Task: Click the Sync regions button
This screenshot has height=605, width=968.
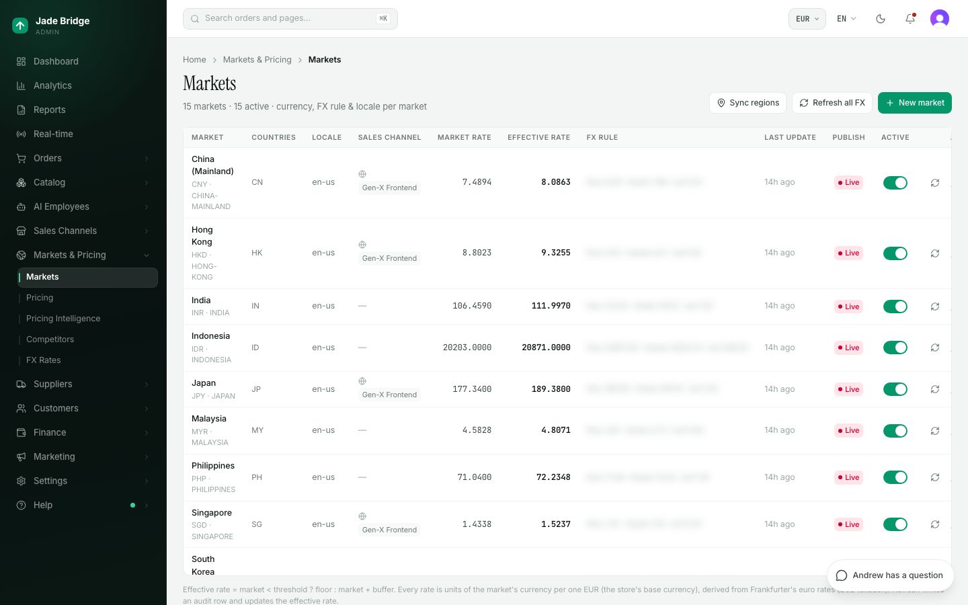Action: click(x=748, y=103)
